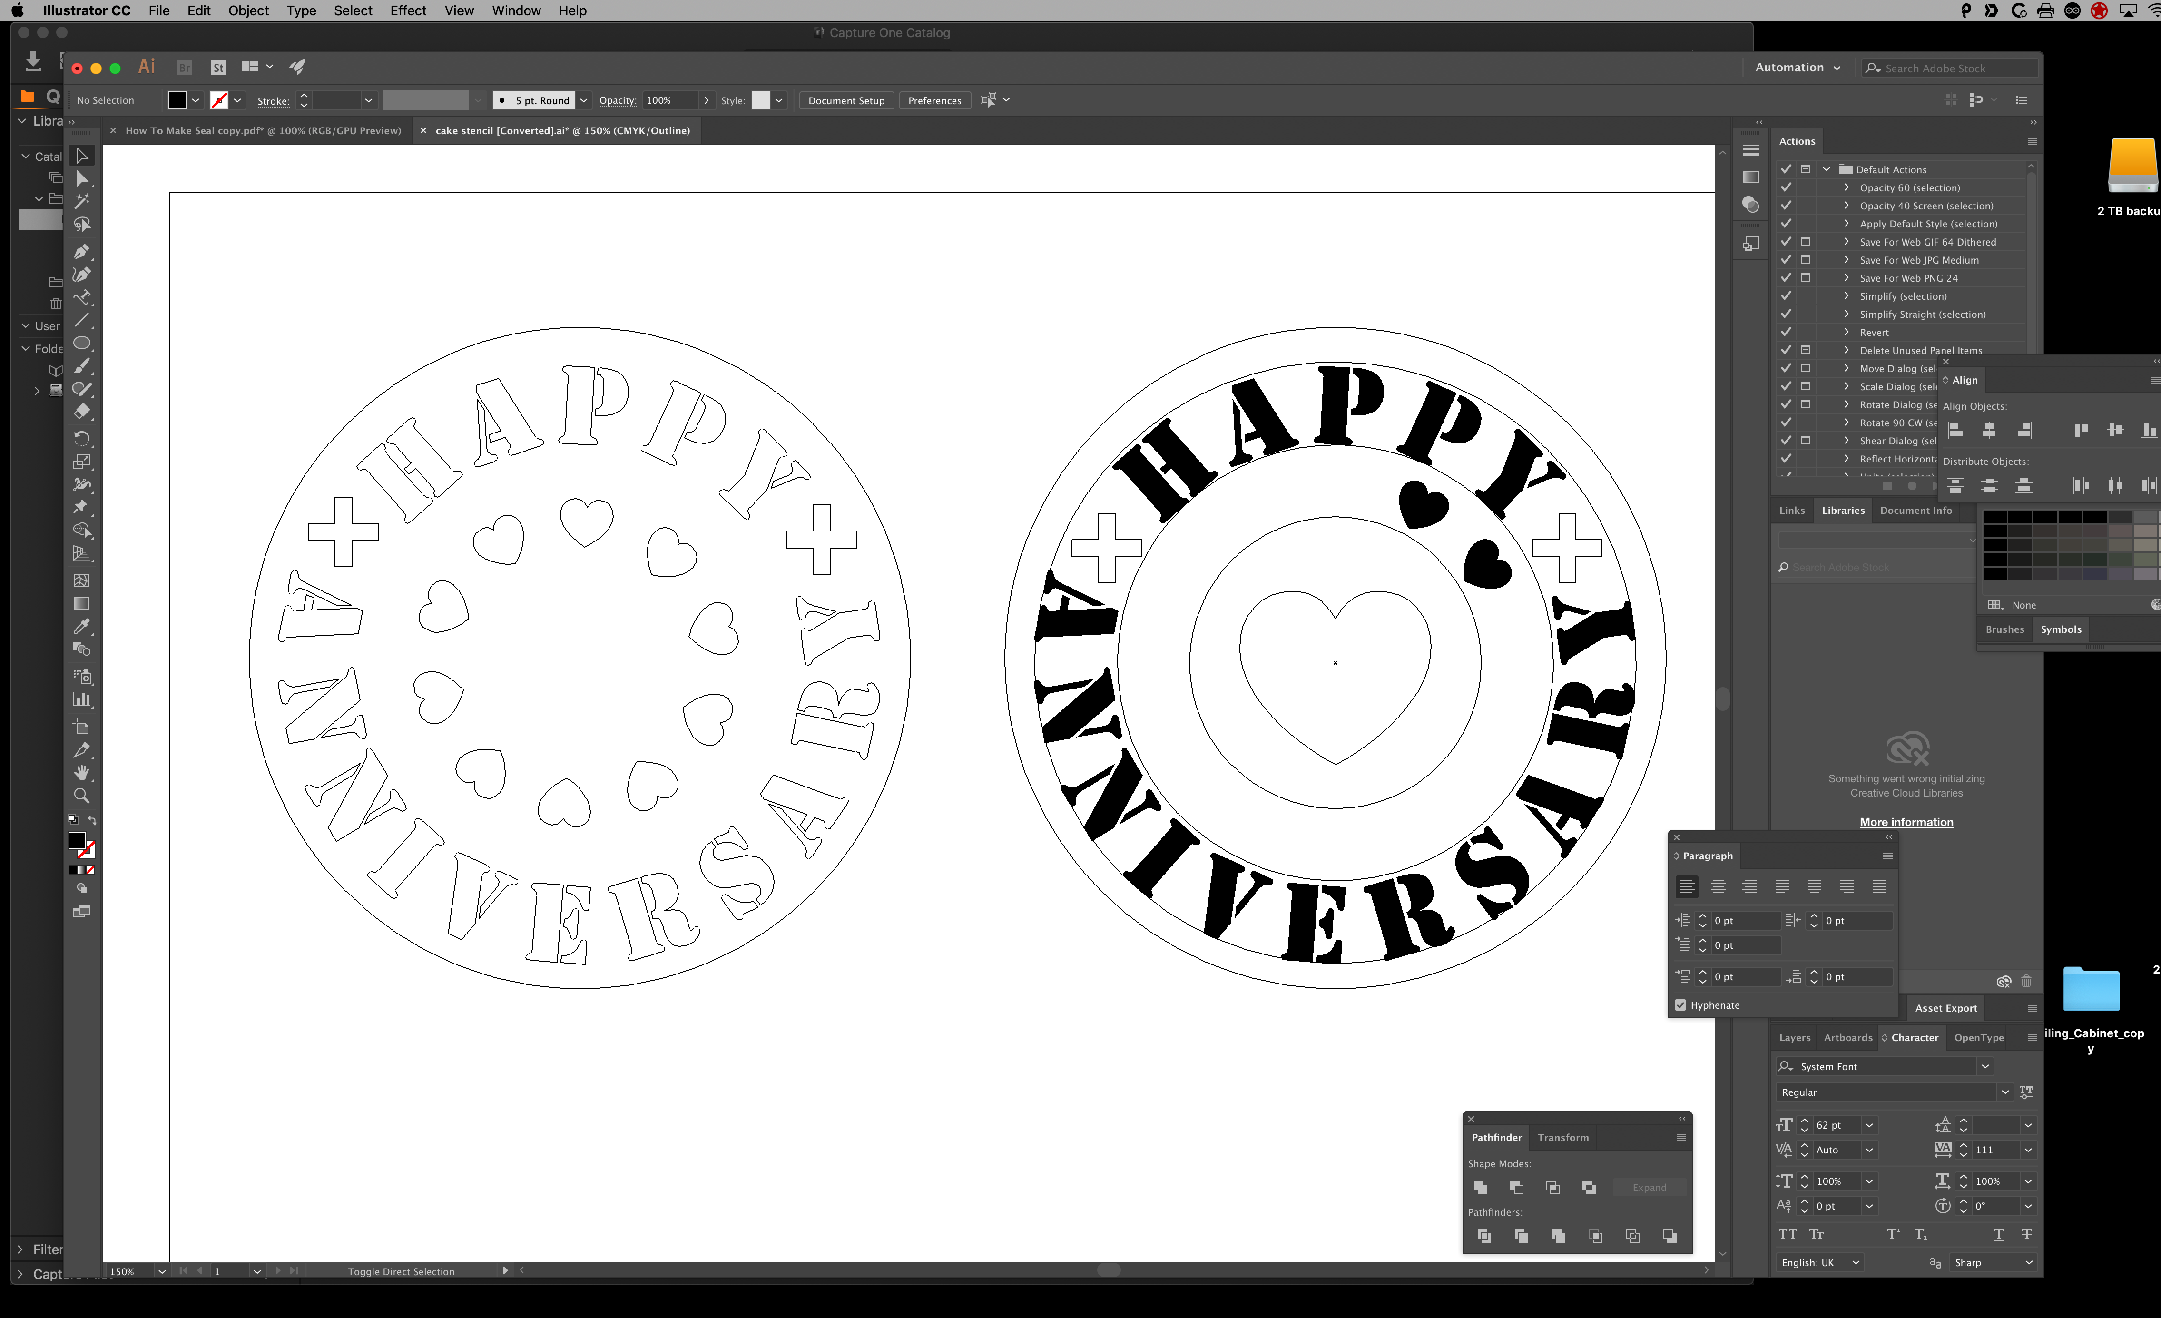The width and height of the screenshot is (2161, 1318).
Task: Open the Automation workspace dropdown
Action: 1798,68
